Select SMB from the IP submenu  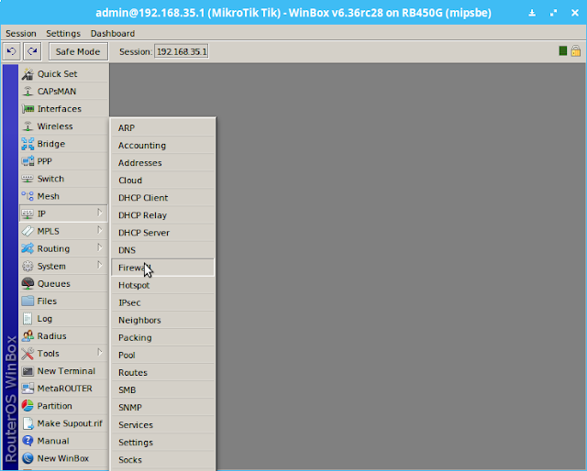pyautogui.click(x=163, y=390)
